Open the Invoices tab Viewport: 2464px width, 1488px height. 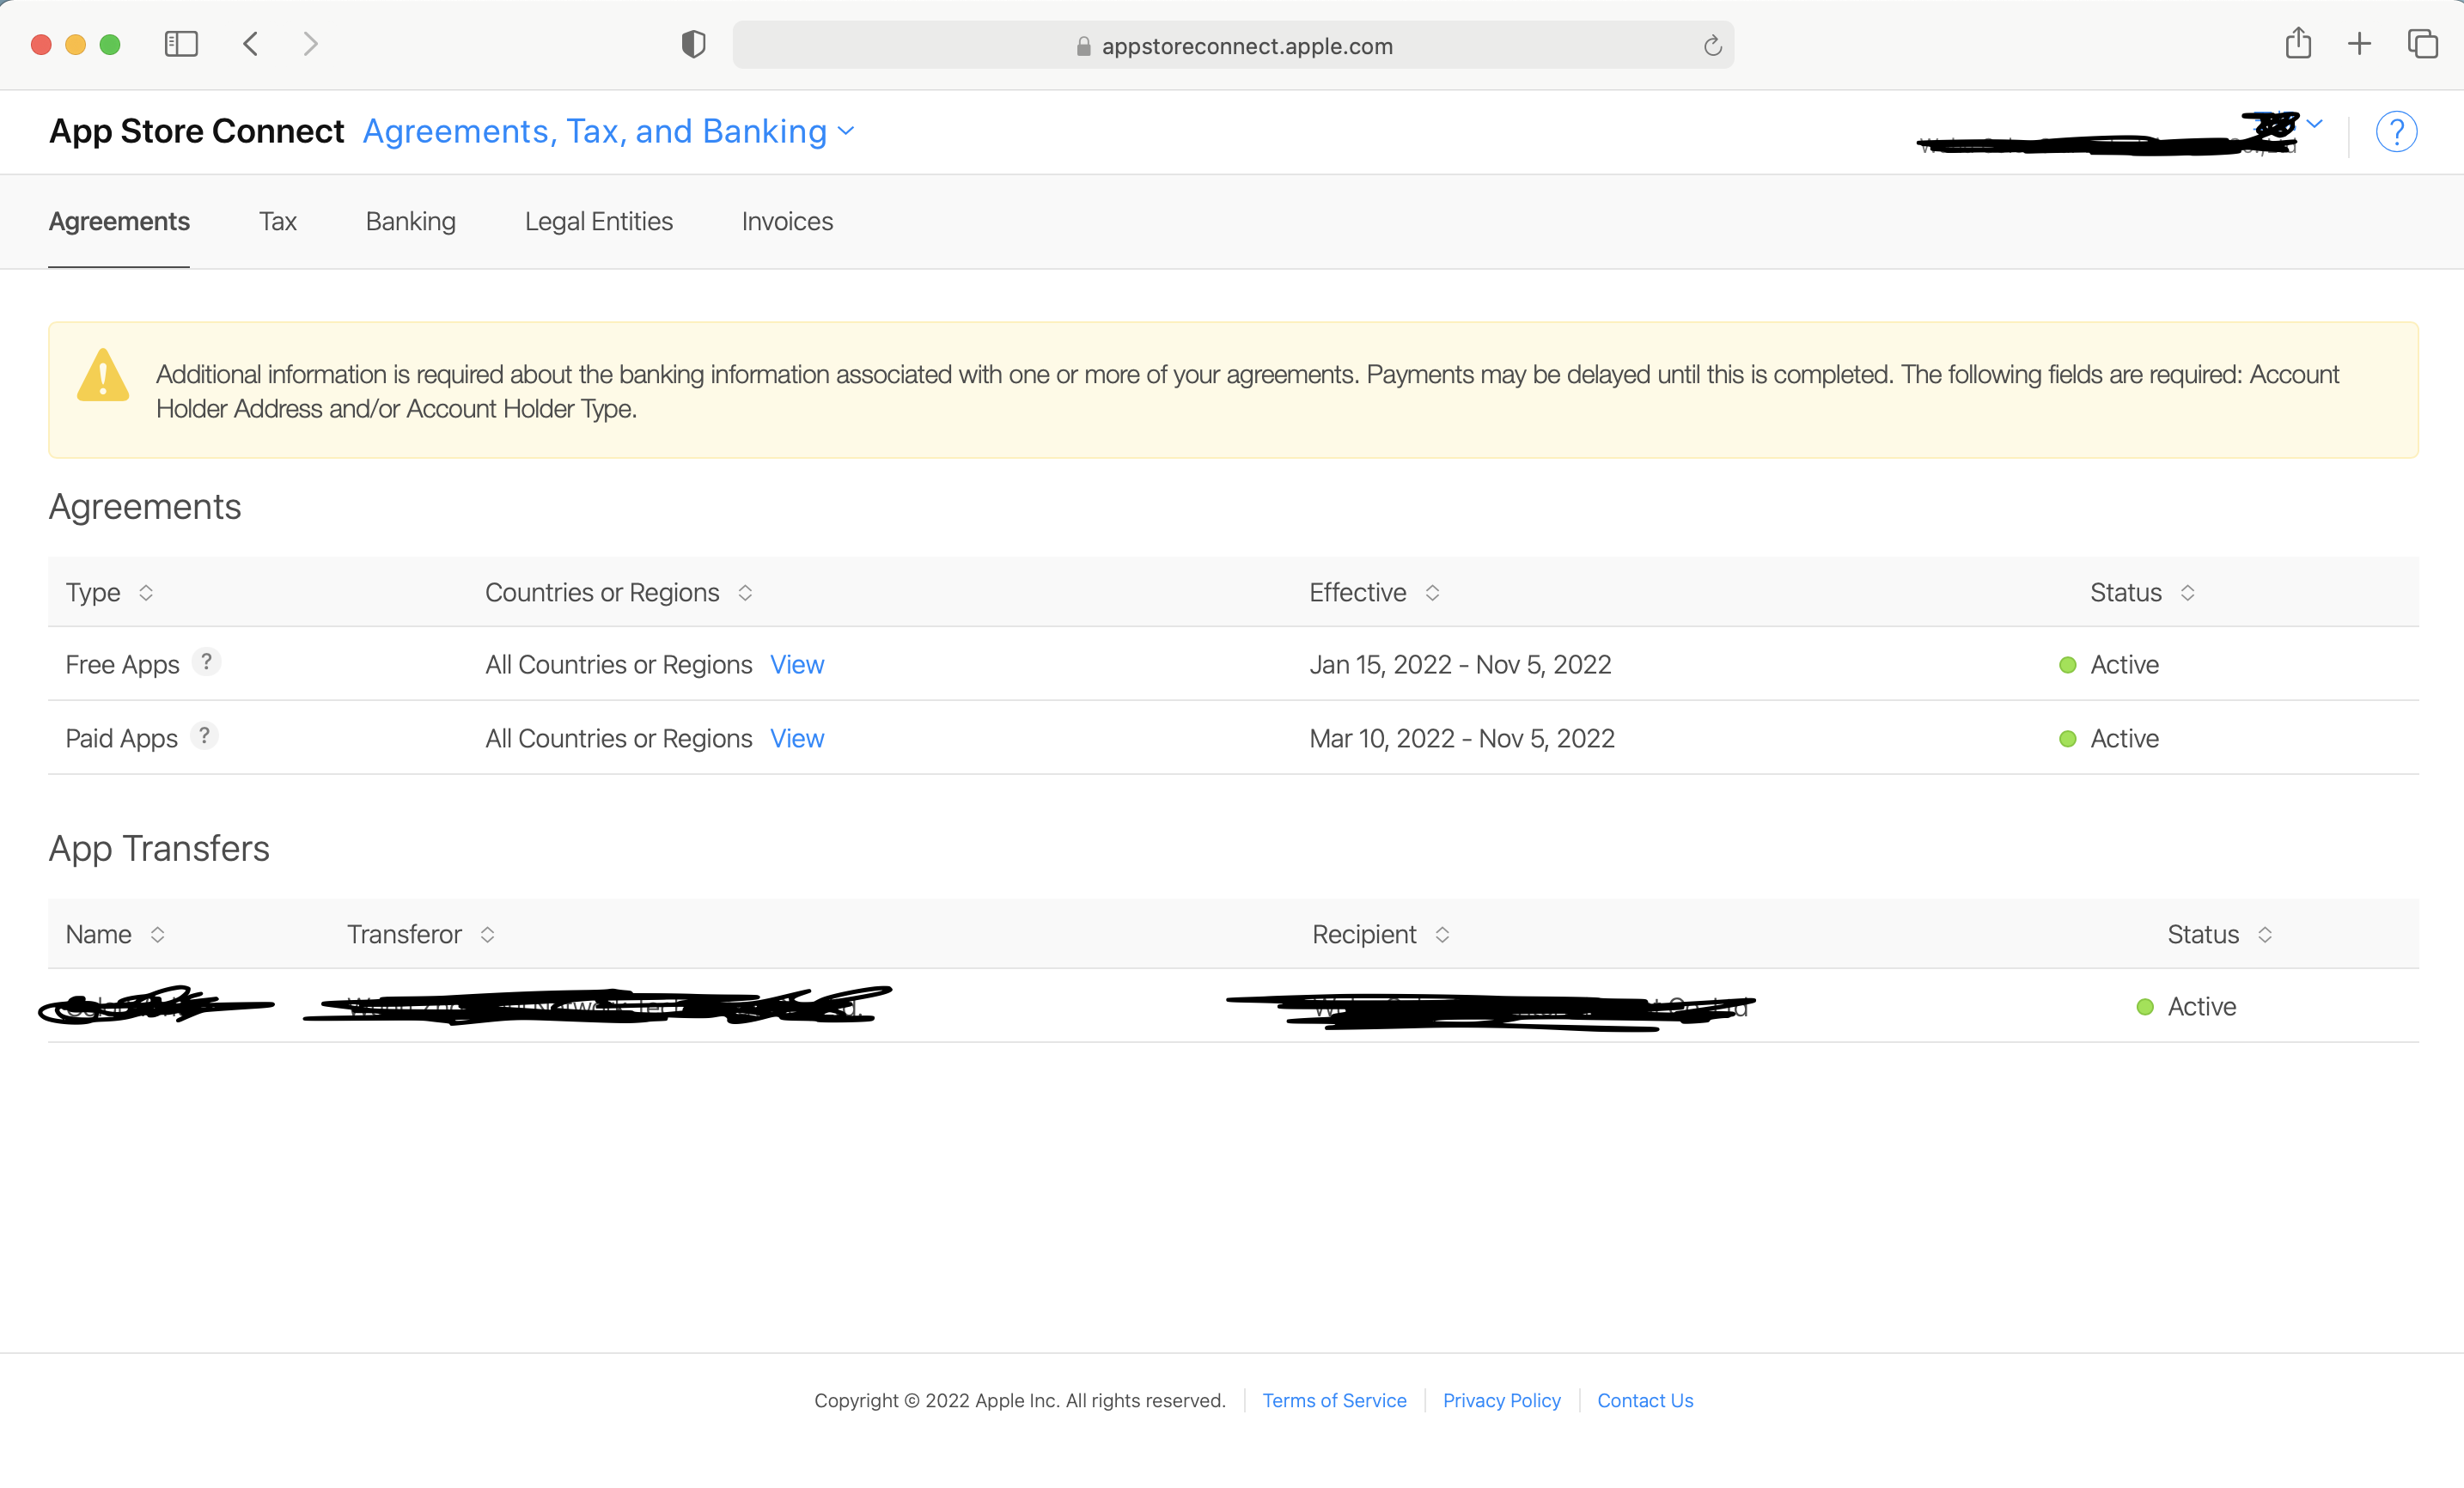coord(787,221)
